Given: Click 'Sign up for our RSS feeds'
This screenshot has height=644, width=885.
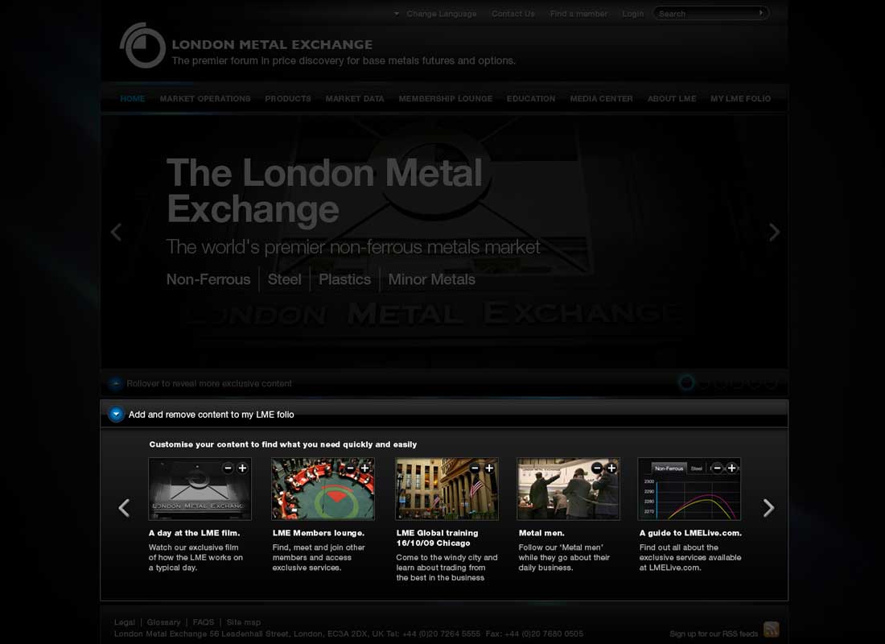Looking at the screenshot, I should click(x=714, y=634).
